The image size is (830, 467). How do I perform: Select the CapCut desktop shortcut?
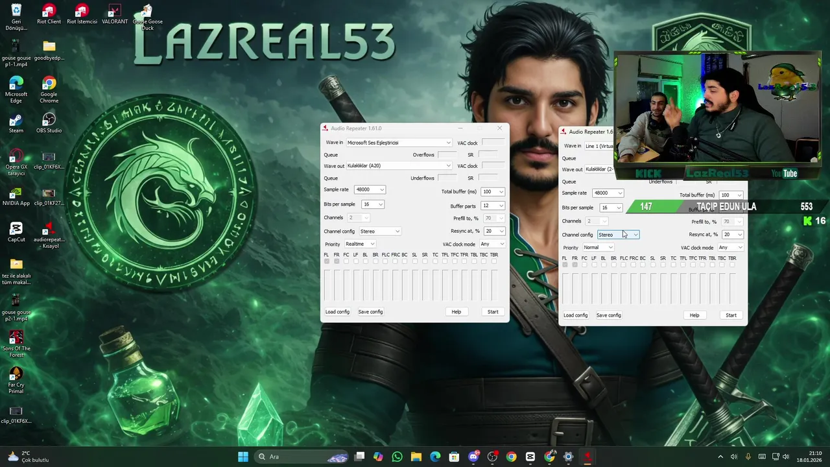(x=16, y=232)
